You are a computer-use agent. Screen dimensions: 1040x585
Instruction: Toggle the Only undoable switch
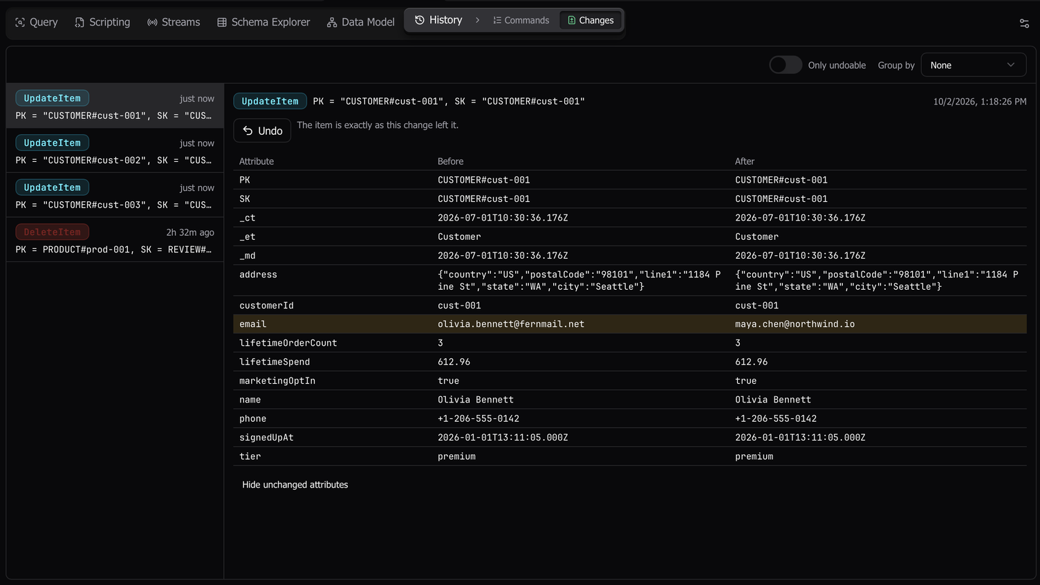786,65
